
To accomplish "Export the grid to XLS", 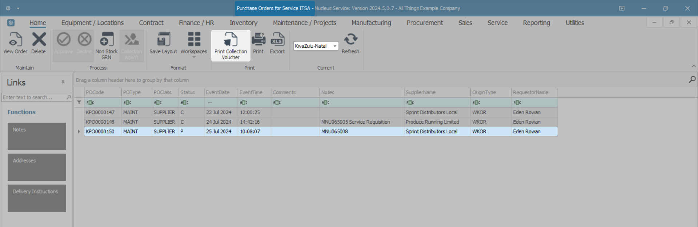I will click(277, 43).
